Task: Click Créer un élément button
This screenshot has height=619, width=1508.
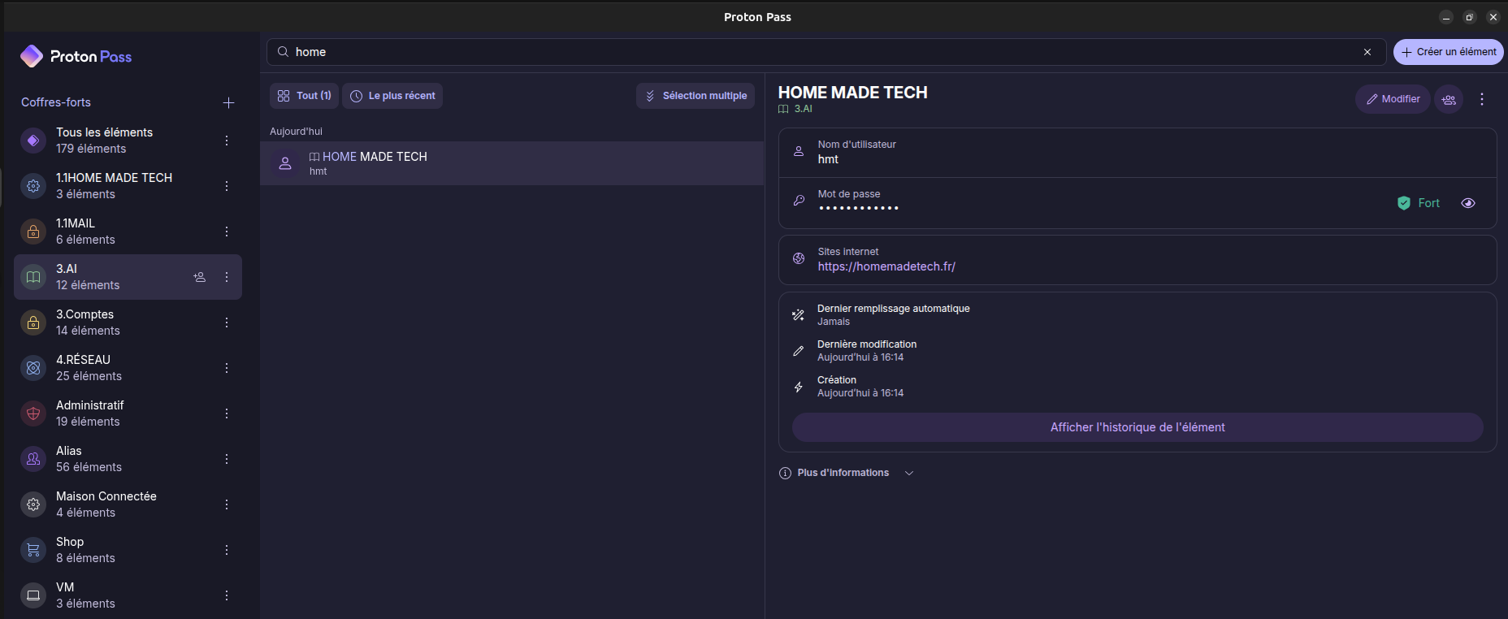Action: tap(1448, 52)
